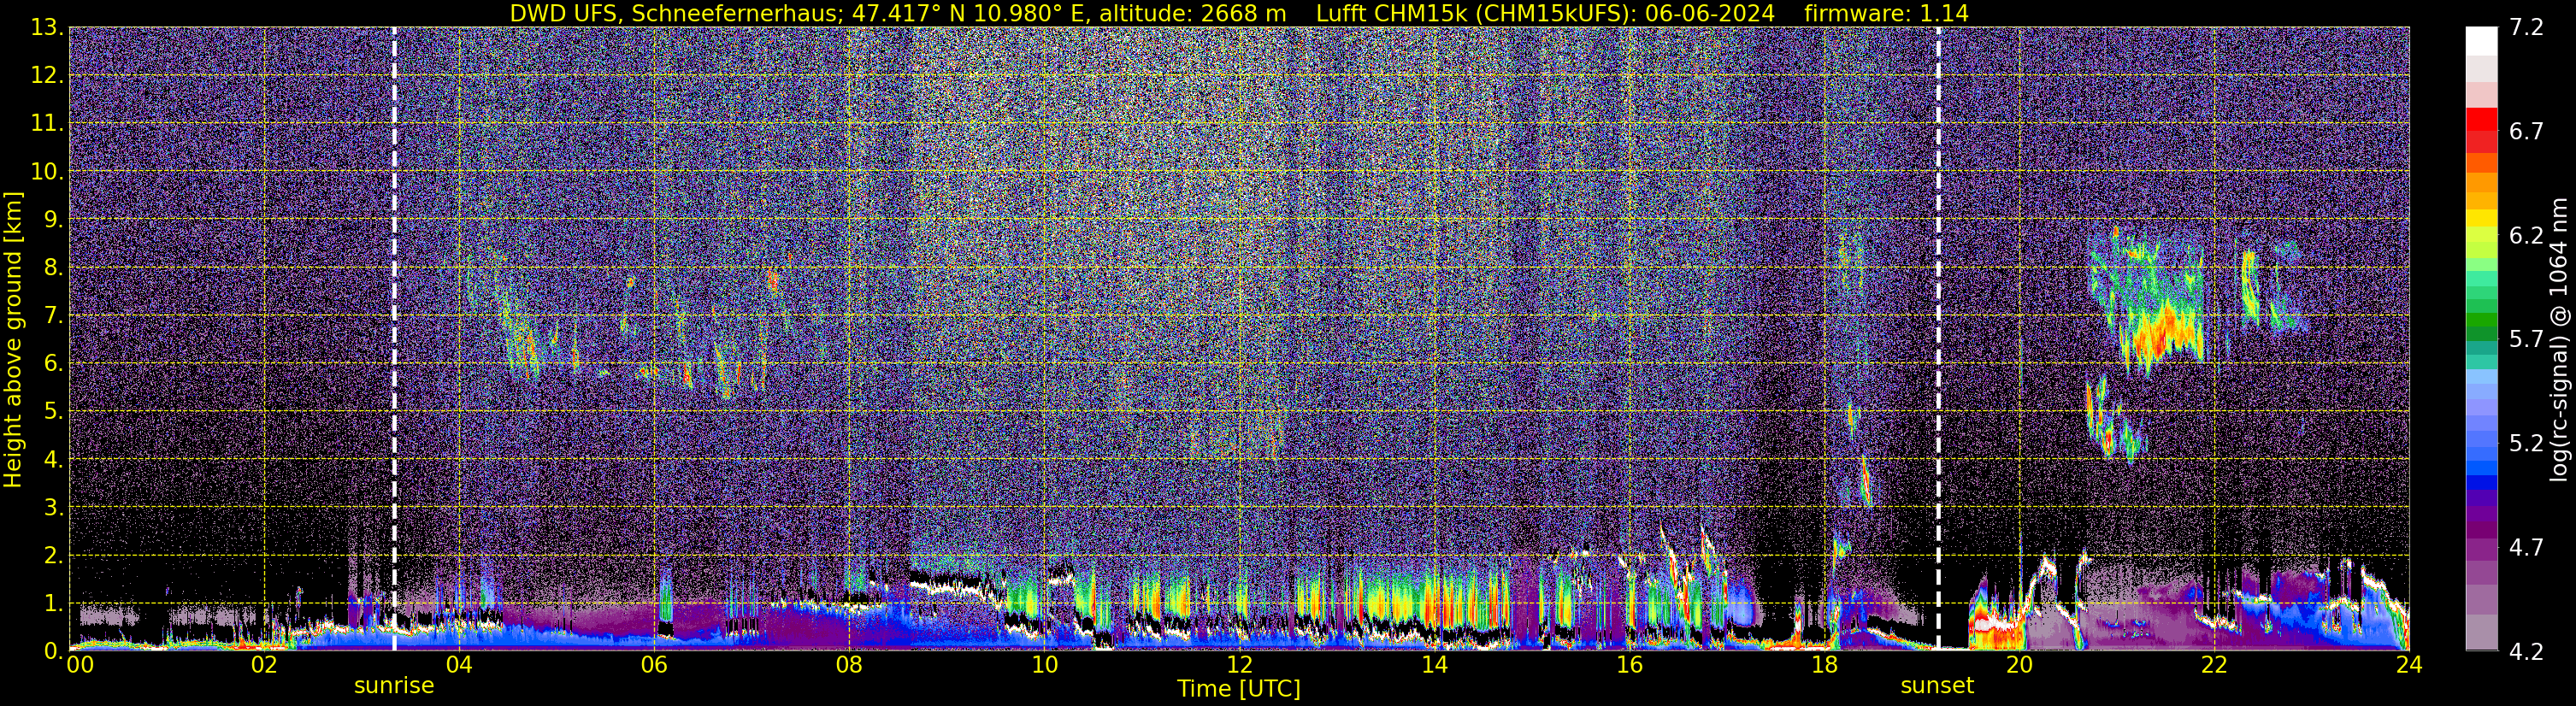Click the height axis tick label 5
Screen dimensions: 2576x706
(x=53, y=411)
